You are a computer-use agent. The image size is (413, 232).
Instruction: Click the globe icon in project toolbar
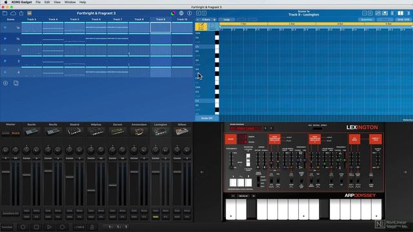pos(181,13)
